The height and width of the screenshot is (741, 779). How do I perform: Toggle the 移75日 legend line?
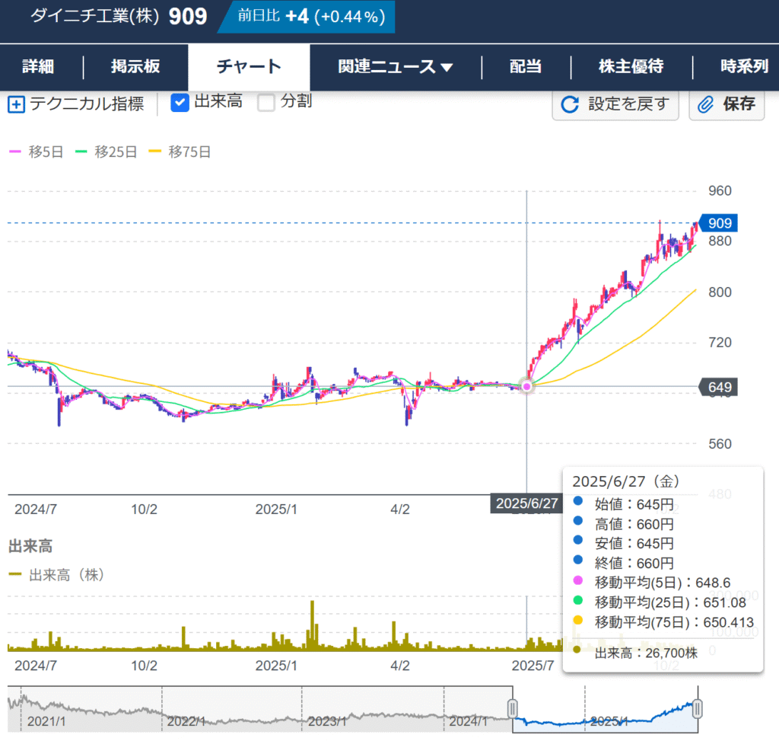179,152
